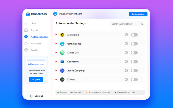Open ConvertKit settings gear icon
Viewport: 173px width, 108px height.
pyautogui.click(x=126, y=62)
